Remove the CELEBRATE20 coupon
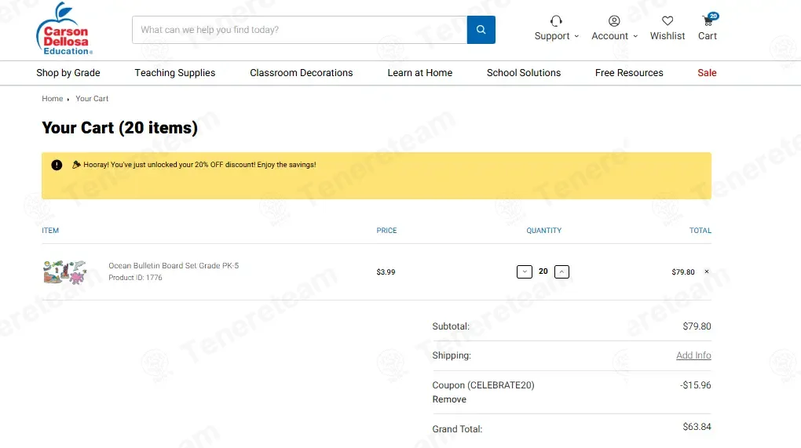This screenshot has height=448, width=801. [x=449, y=399]
